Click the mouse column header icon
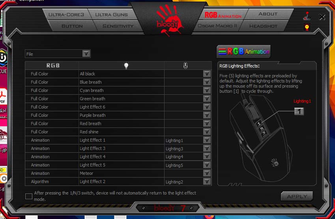This screenshot has height=219, width=335. [185, 66]
